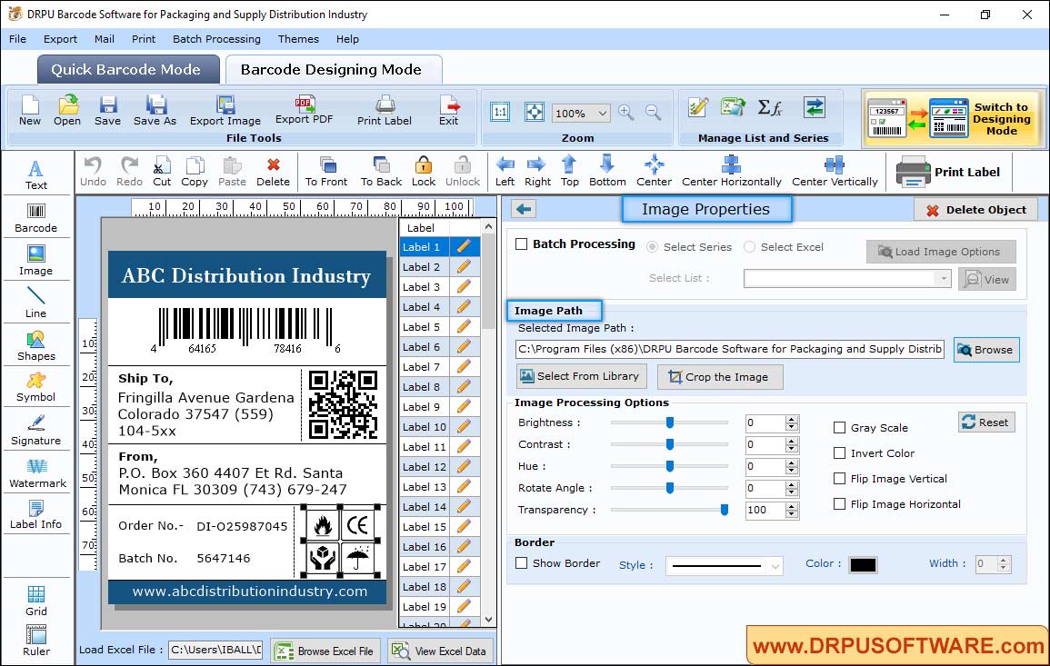Screen dimensions: 1050x666
Task: Toggle the Ruler display
Action: (36, 641)
